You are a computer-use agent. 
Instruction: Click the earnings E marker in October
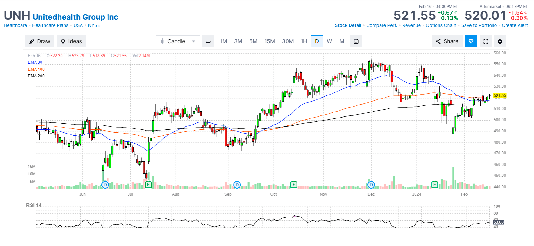[294, 185]
